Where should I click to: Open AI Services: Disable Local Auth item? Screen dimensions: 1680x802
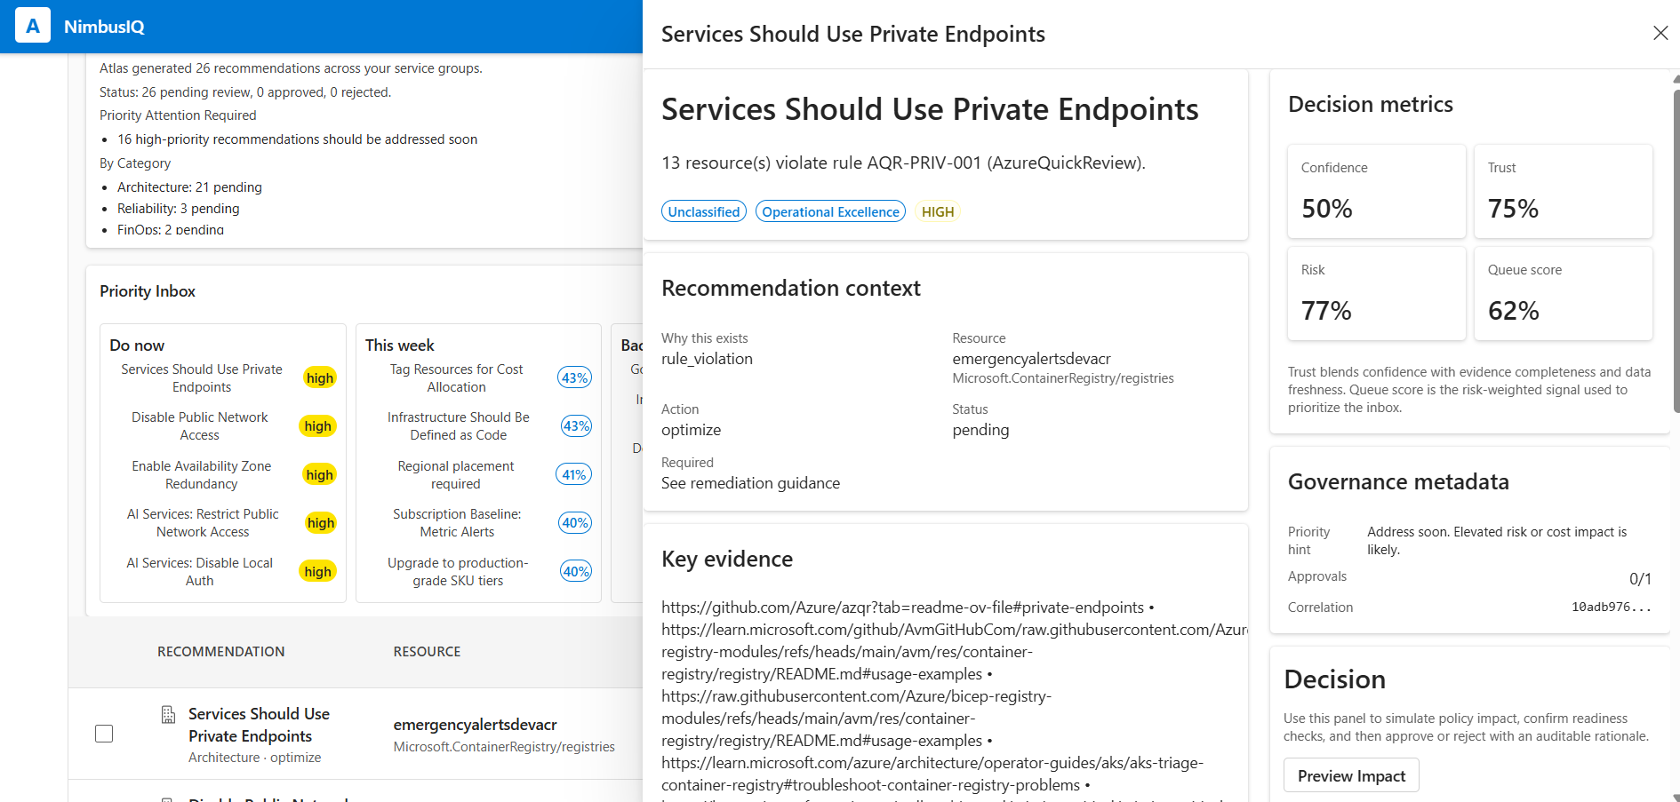click(200, 572)
